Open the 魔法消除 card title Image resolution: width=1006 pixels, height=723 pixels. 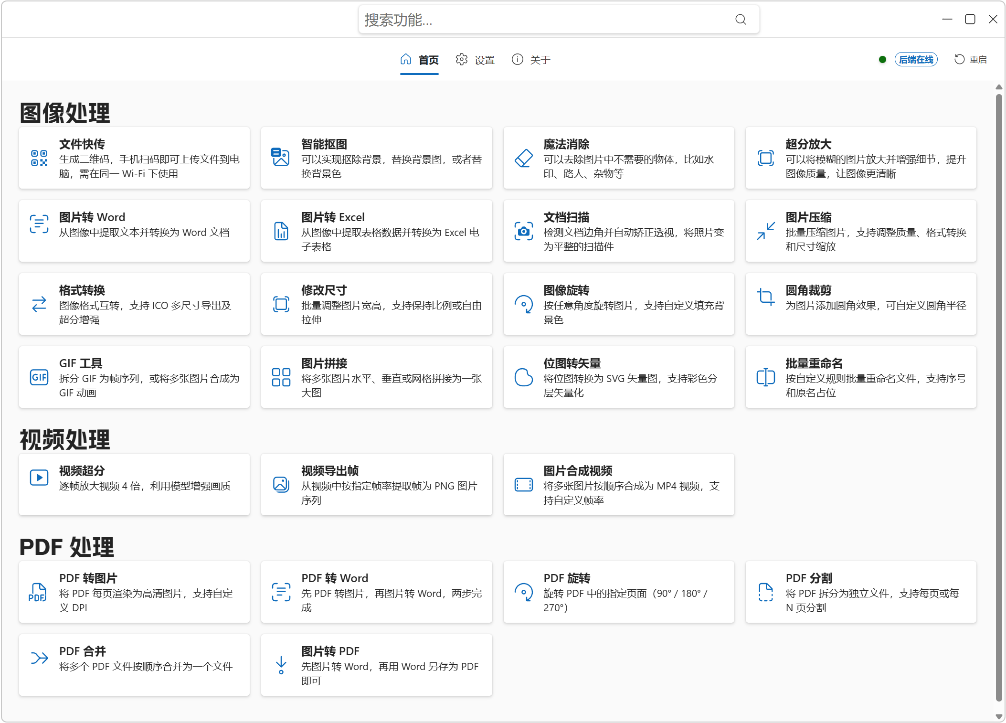(566, 144)
